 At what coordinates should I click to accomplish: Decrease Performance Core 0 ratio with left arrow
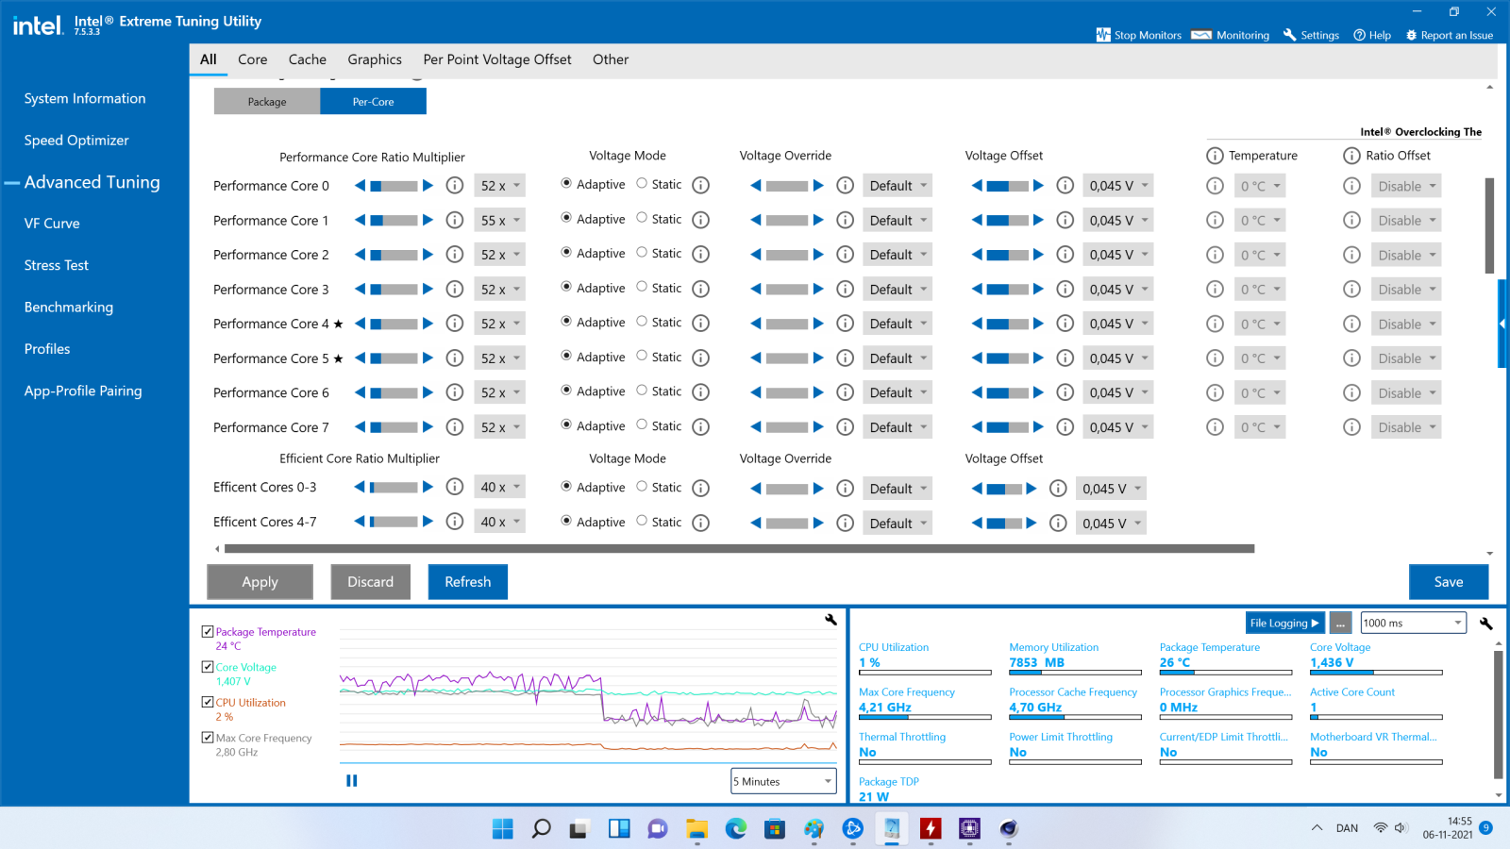[x=360, y=186]
